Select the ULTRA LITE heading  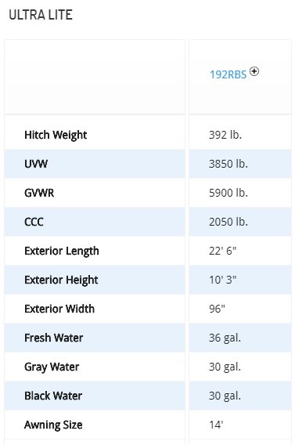point(41,15)
